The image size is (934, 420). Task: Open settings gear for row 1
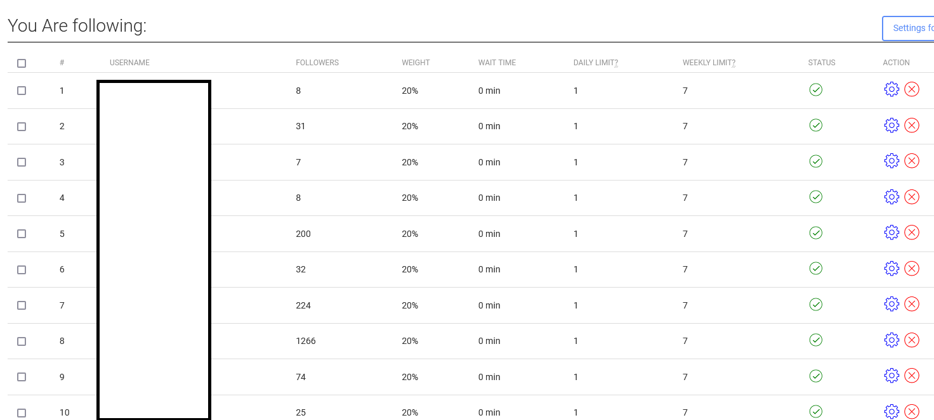click(891, 89)
